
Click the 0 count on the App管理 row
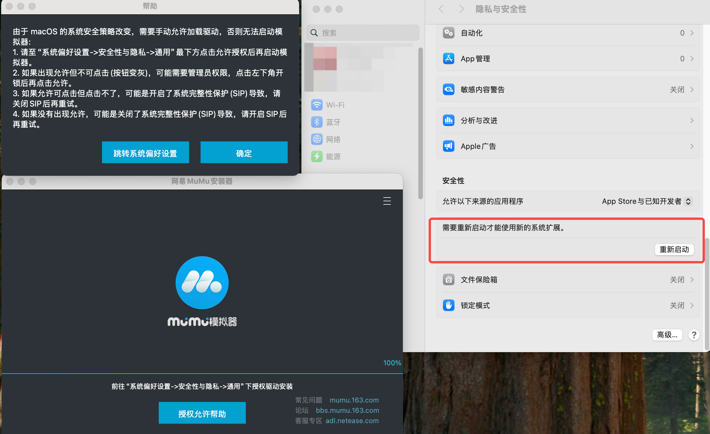click(682, 59)
